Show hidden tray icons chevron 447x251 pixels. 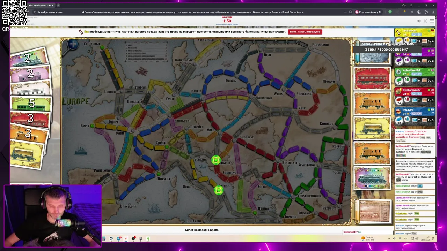tap(389, 239)
